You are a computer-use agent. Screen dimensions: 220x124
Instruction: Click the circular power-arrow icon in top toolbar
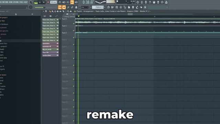click(x=137, y=2)
